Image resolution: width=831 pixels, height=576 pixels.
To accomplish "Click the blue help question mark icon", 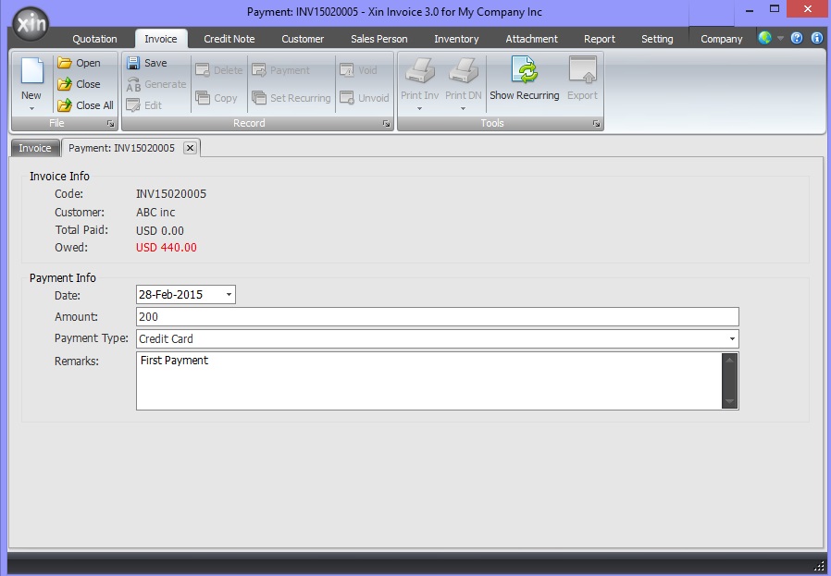I will pyautogui.click(x=797, y=39).
